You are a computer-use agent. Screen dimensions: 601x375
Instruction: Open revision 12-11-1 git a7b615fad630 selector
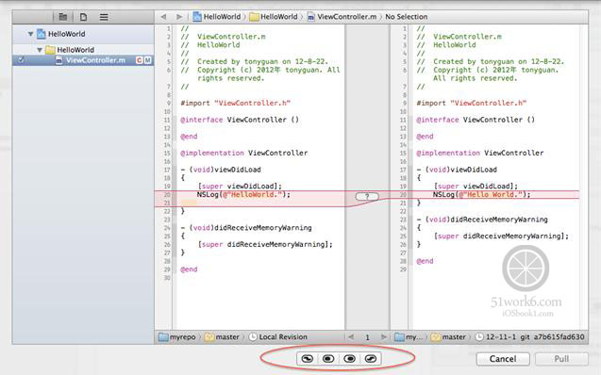pyautogui.click(x=530, y=337)
